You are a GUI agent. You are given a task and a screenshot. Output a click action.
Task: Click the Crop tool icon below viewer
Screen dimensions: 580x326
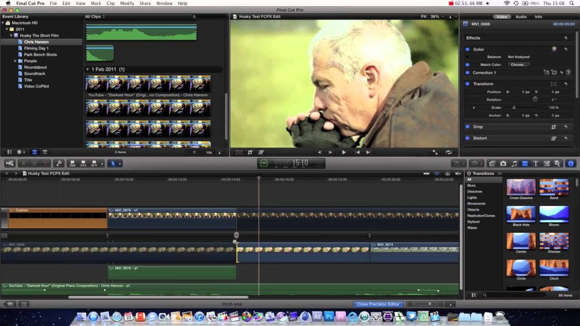tap(250, 152)
